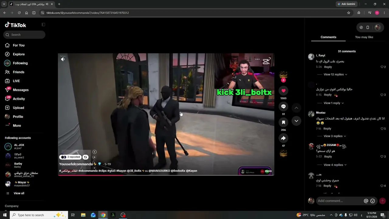Open the @MANSOURKO mention

(159, 171)
